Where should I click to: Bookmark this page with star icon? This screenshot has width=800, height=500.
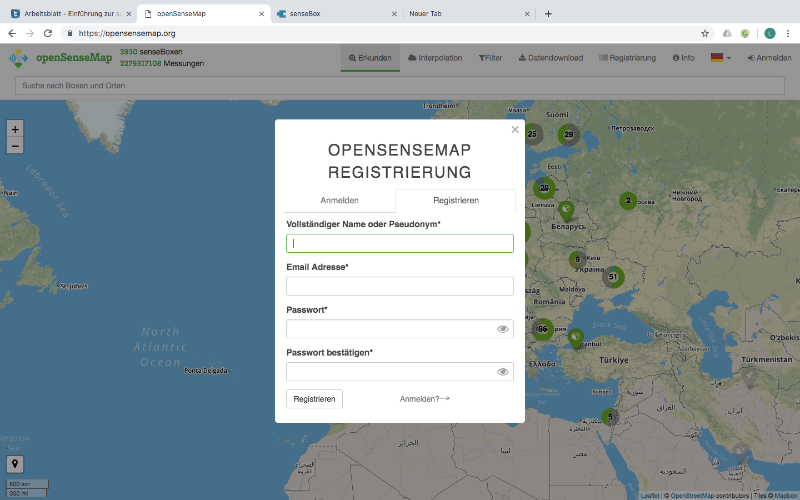pyautogui.click(x=705, y=33)
